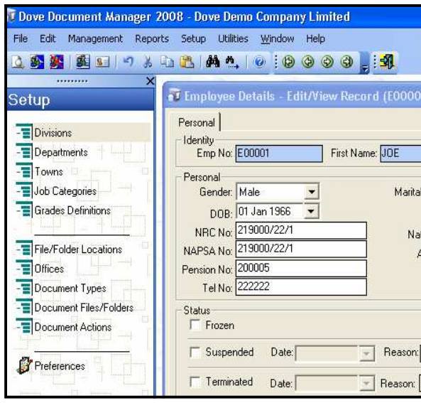
Task: Click the Employee Details window title bar
Action: [292, 96]
